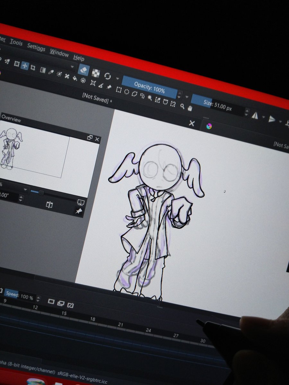Float the Overview docker
Image resolution: width=289 pixels, height=385 pixels.
90,138
